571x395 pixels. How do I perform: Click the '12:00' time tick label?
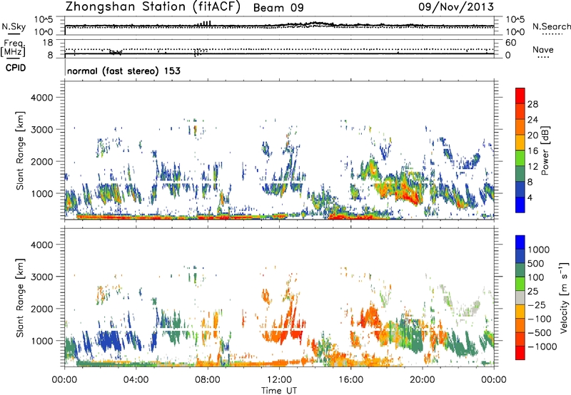pyautogui.click(x=279, y=380)
